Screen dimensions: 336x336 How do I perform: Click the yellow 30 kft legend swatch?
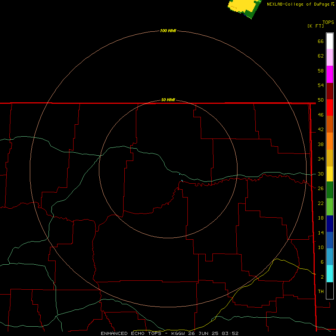click(330, 174)
